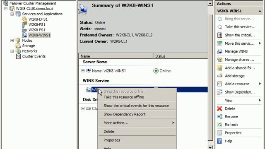The image size is (265, 149).
Task: Collapse the W2K8-WINS1 Actions section
Action: [x=260, y=11]
